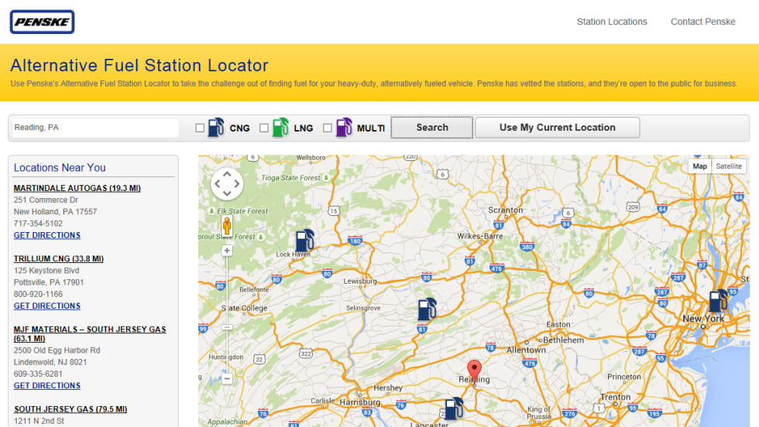This screenshot has width=759, height=427.
Task: Enable the CNG fuel filter checkbox
Action: [200, 128]
